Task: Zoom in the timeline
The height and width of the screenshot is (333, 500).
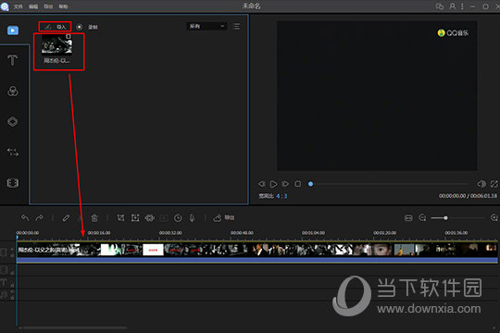Action: [494, 217]
